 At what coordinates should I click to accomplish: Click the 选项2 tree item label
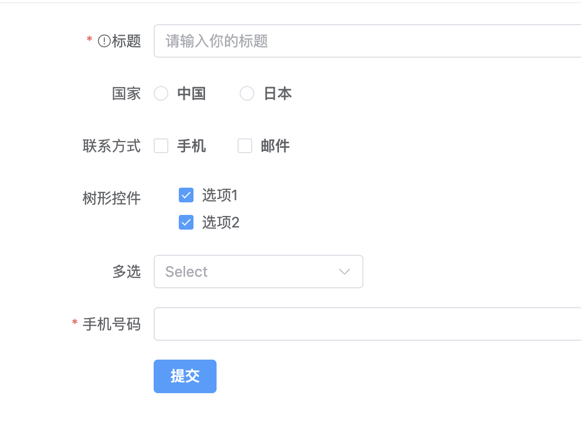pos(221,222)
